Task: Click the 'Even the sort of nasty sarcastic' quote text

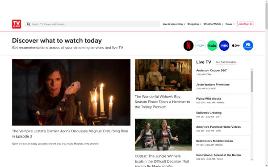Action: click(55, 144)
